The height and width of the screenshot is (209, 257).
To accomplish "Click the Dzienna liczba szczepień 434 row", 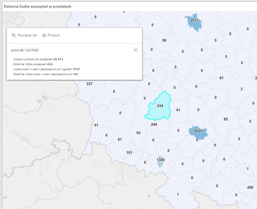I will click(33, 64).
